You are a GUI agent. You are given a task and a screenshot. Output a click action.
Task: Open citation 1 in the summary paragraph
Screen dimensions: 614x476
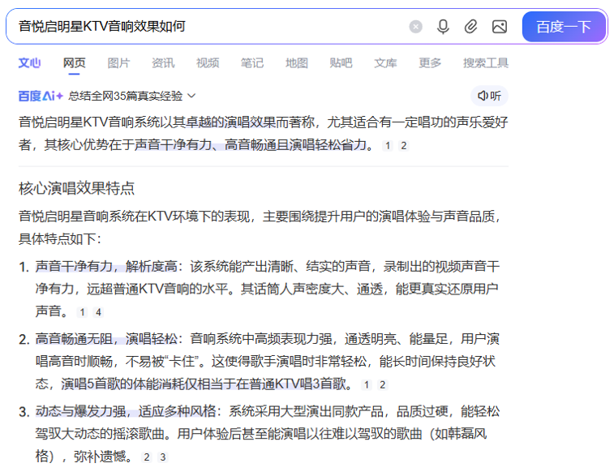(x=388, y=146)
